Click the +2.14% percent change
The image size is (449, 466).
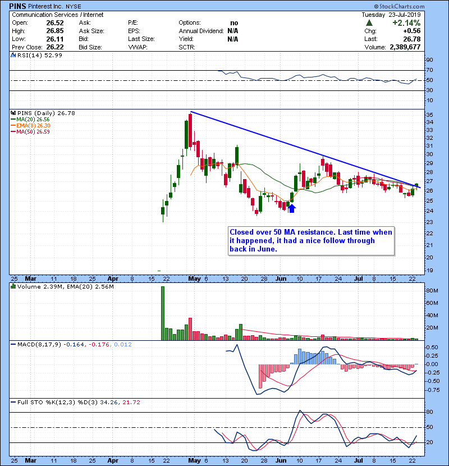406,23
